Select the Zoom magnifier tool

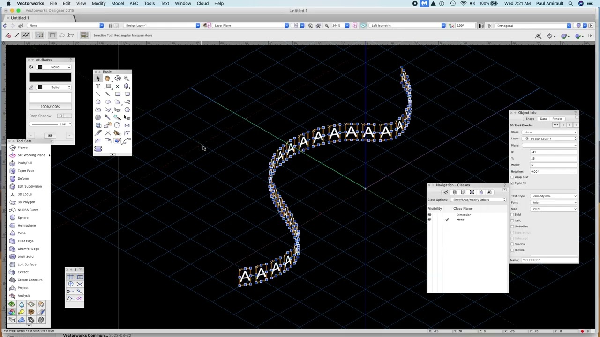pos(127,79)
